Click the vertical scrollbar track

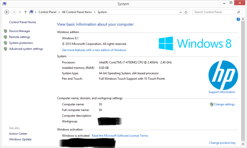pos(243,81)
